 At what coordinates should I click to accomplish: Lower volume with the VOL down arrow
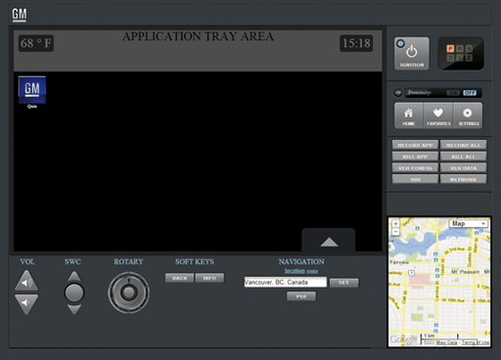point(26,304)
